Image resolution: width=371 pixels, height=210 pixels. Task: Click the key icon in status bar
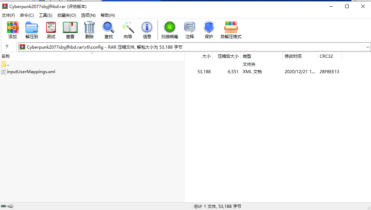click(x=10, y=206)
